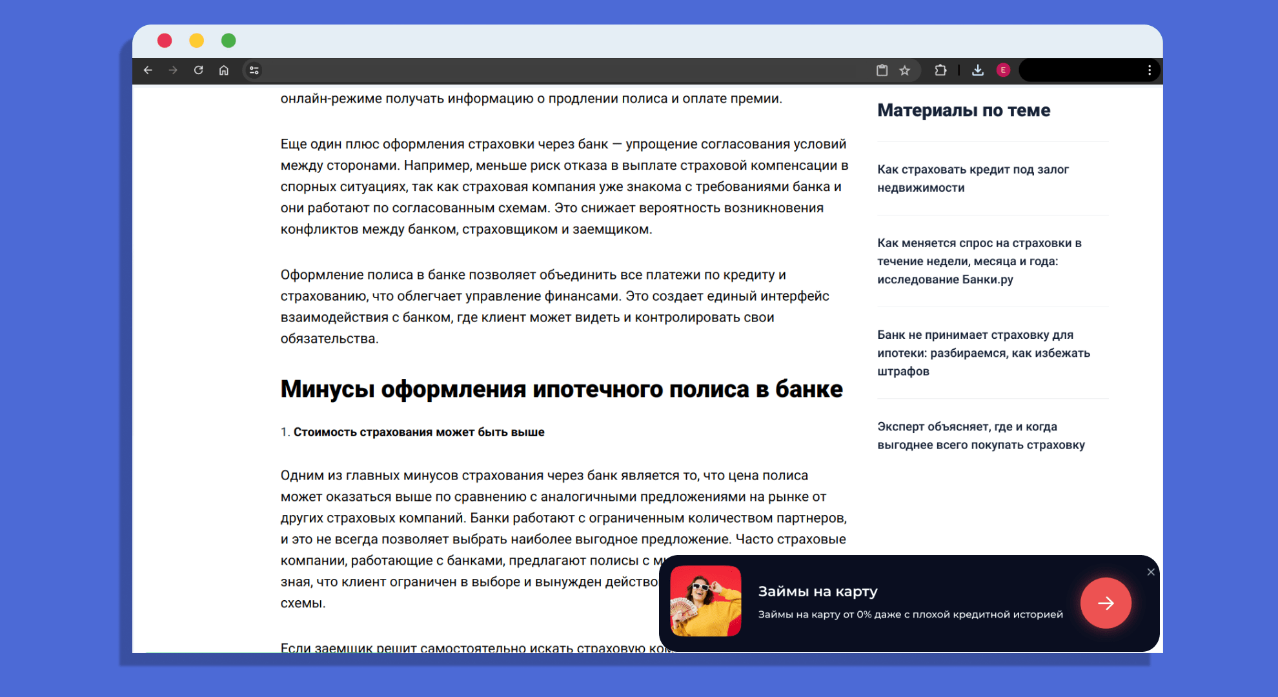Open article Банк не принимает страховку для ипотеки

coord(984,352)
